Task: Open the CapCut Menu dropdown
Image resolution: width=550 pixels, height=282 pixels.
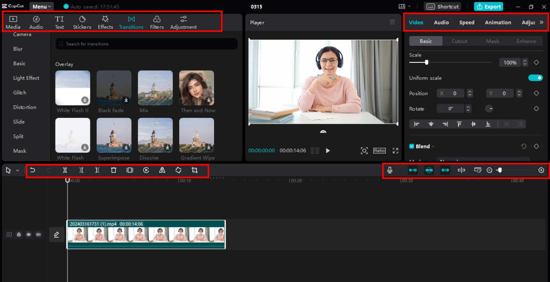Action: (42, 7)
